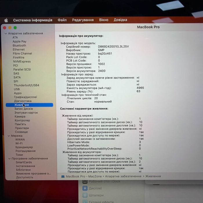The image size is (203, 203).
Task: Select NVMExpress in the sidebar
Action: pyautogui.click(x=22, y=61)
